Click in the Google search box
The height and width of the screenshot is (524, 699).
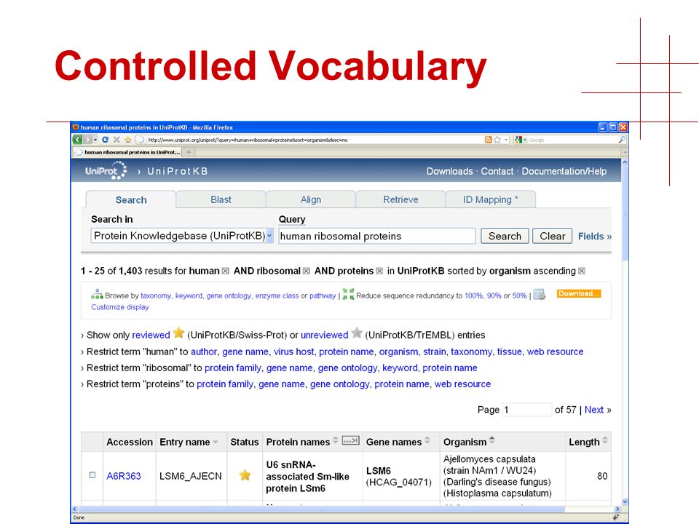(572, 140)
